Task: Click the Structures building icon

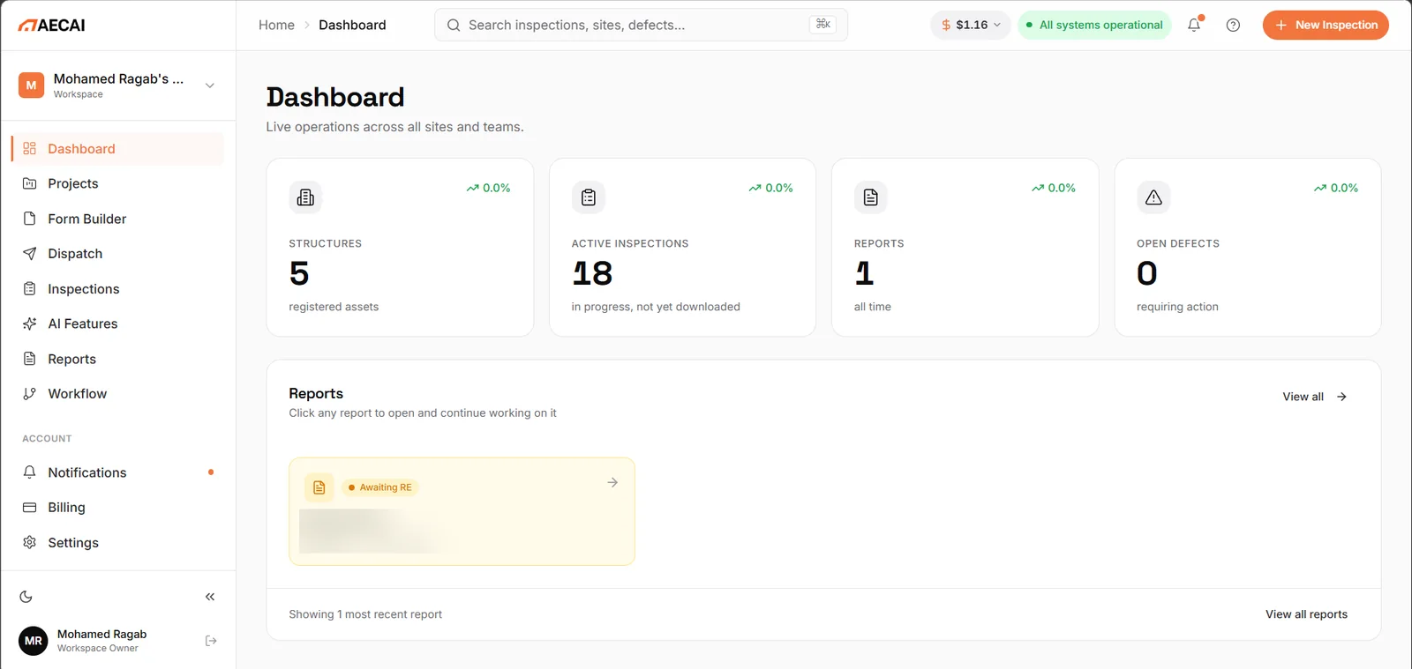Action: tap(305, 197)
